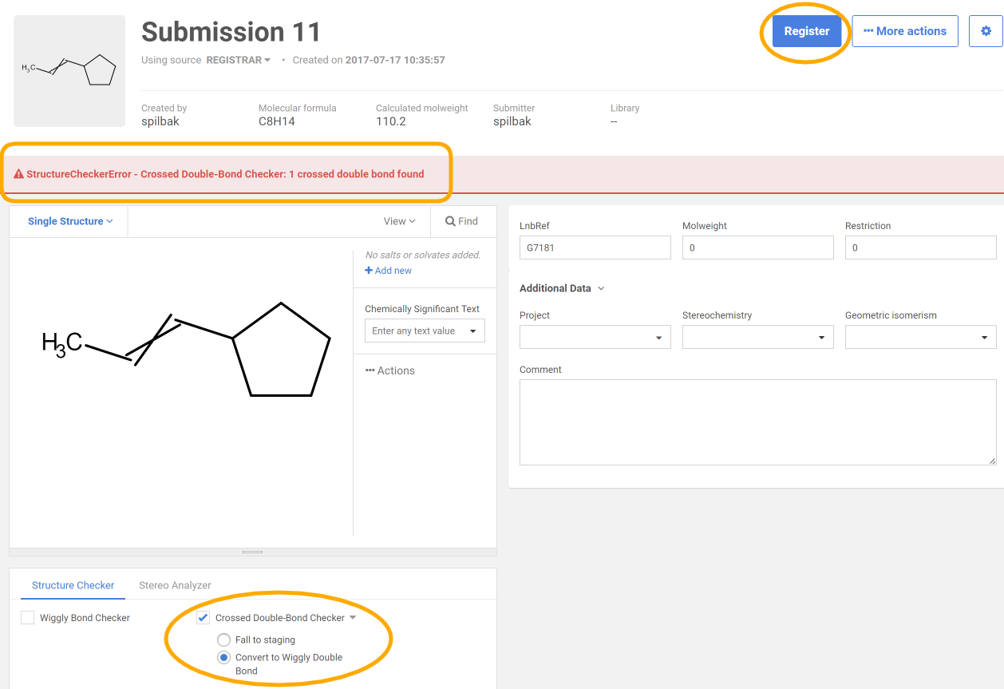Click the molecule thumbnail image
The height and width of the screenshot is (689, 1004).
coord(69,71)
